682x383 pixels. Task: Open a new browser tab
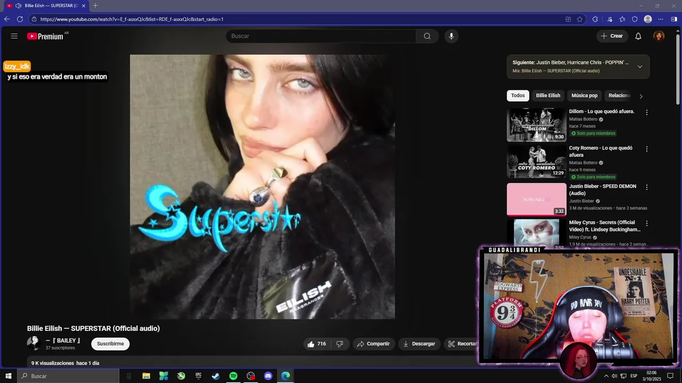(x=95, y=6)
